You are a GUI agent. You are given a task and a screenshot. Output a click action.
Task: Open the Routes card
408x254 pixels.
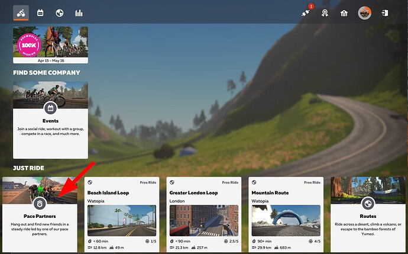click(368, 214)
